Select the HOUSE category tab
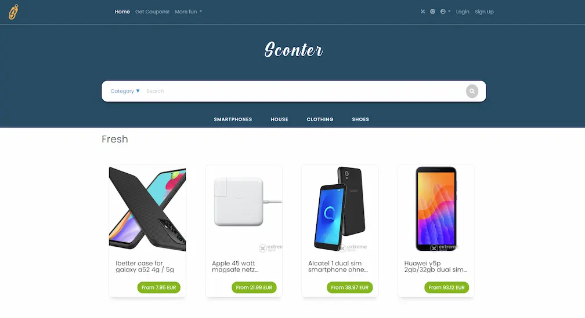Viewport: 585px width, 318px height. [x=280, y=119]
